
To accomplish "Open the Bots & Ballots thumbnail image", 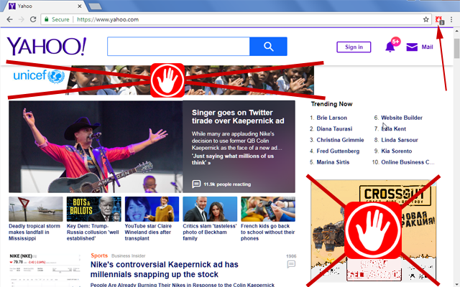I will pyautogui.click(x=94, y=209).
